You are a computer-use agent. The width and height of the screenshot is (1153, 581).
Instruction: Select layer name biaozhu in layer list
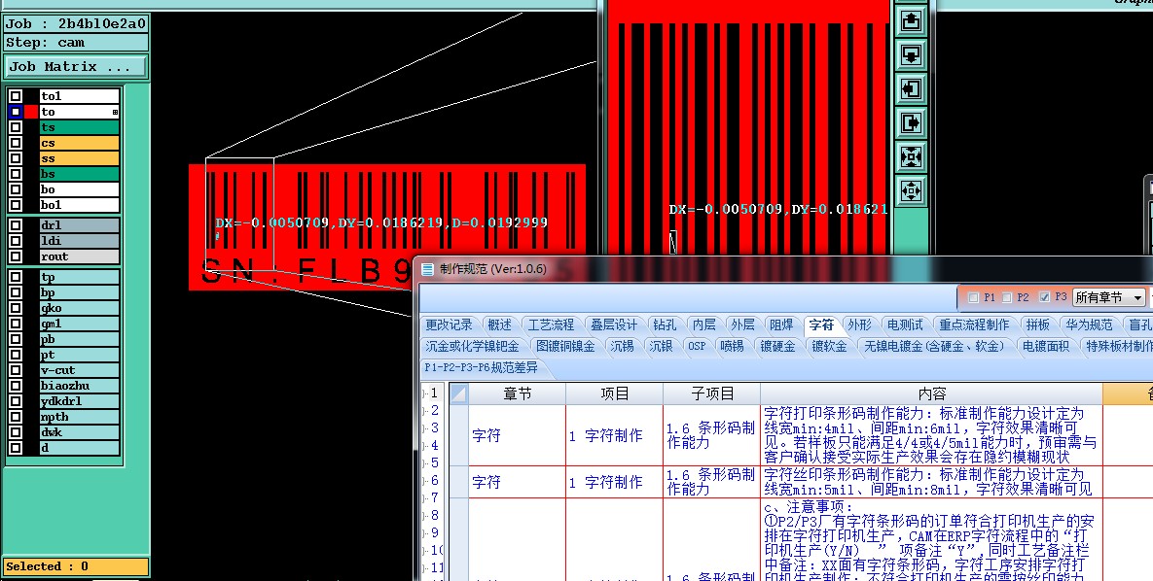80,386
